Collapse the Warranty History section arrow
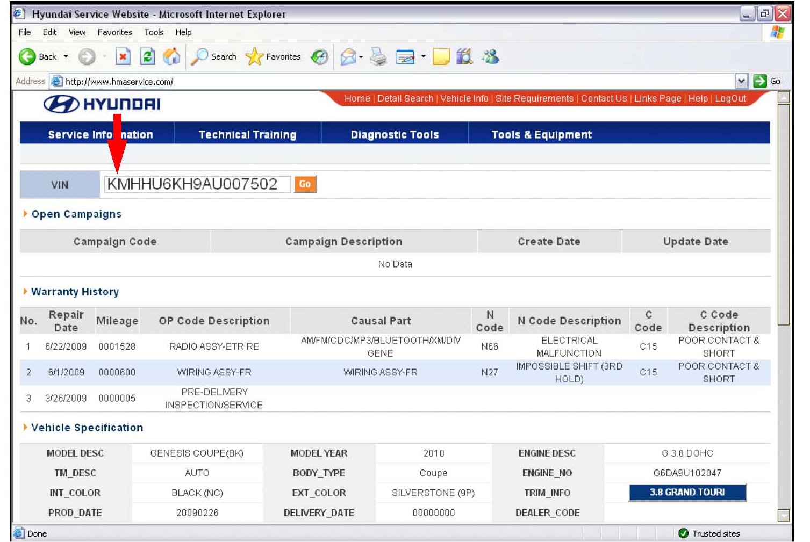810x542 pixels. click(25, 291)
